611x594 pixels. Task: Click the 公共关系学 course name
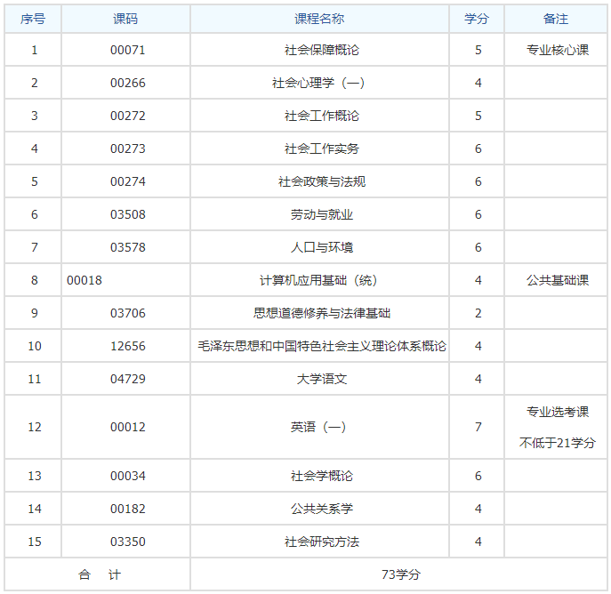click(321, 509)
